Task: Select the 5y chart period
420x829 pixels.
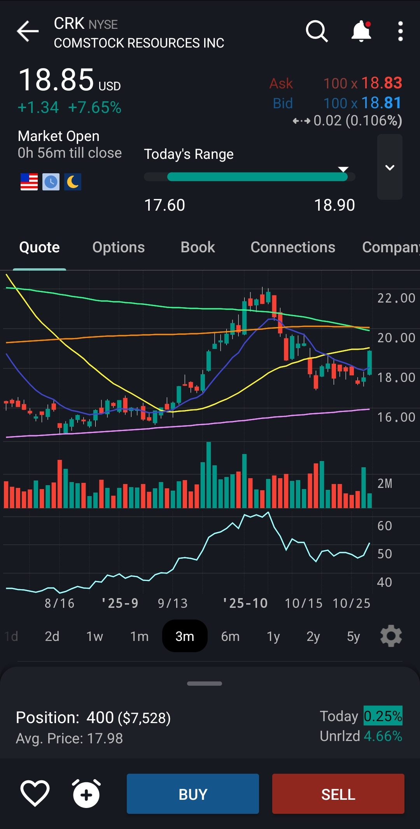Action: point(353,636)
